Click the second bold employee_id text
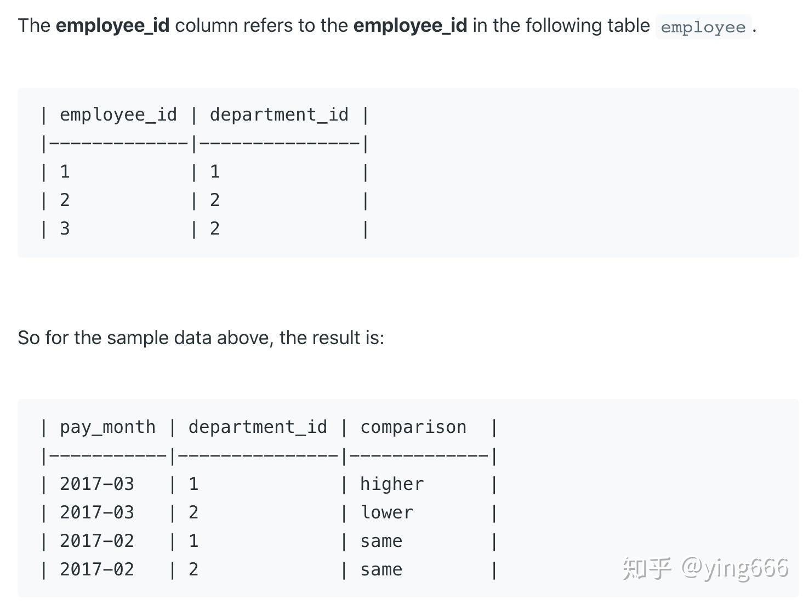 coord(410,26)
